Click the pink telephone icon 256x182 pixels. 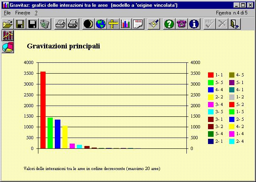pyautogui.click(x=182, y=24)
